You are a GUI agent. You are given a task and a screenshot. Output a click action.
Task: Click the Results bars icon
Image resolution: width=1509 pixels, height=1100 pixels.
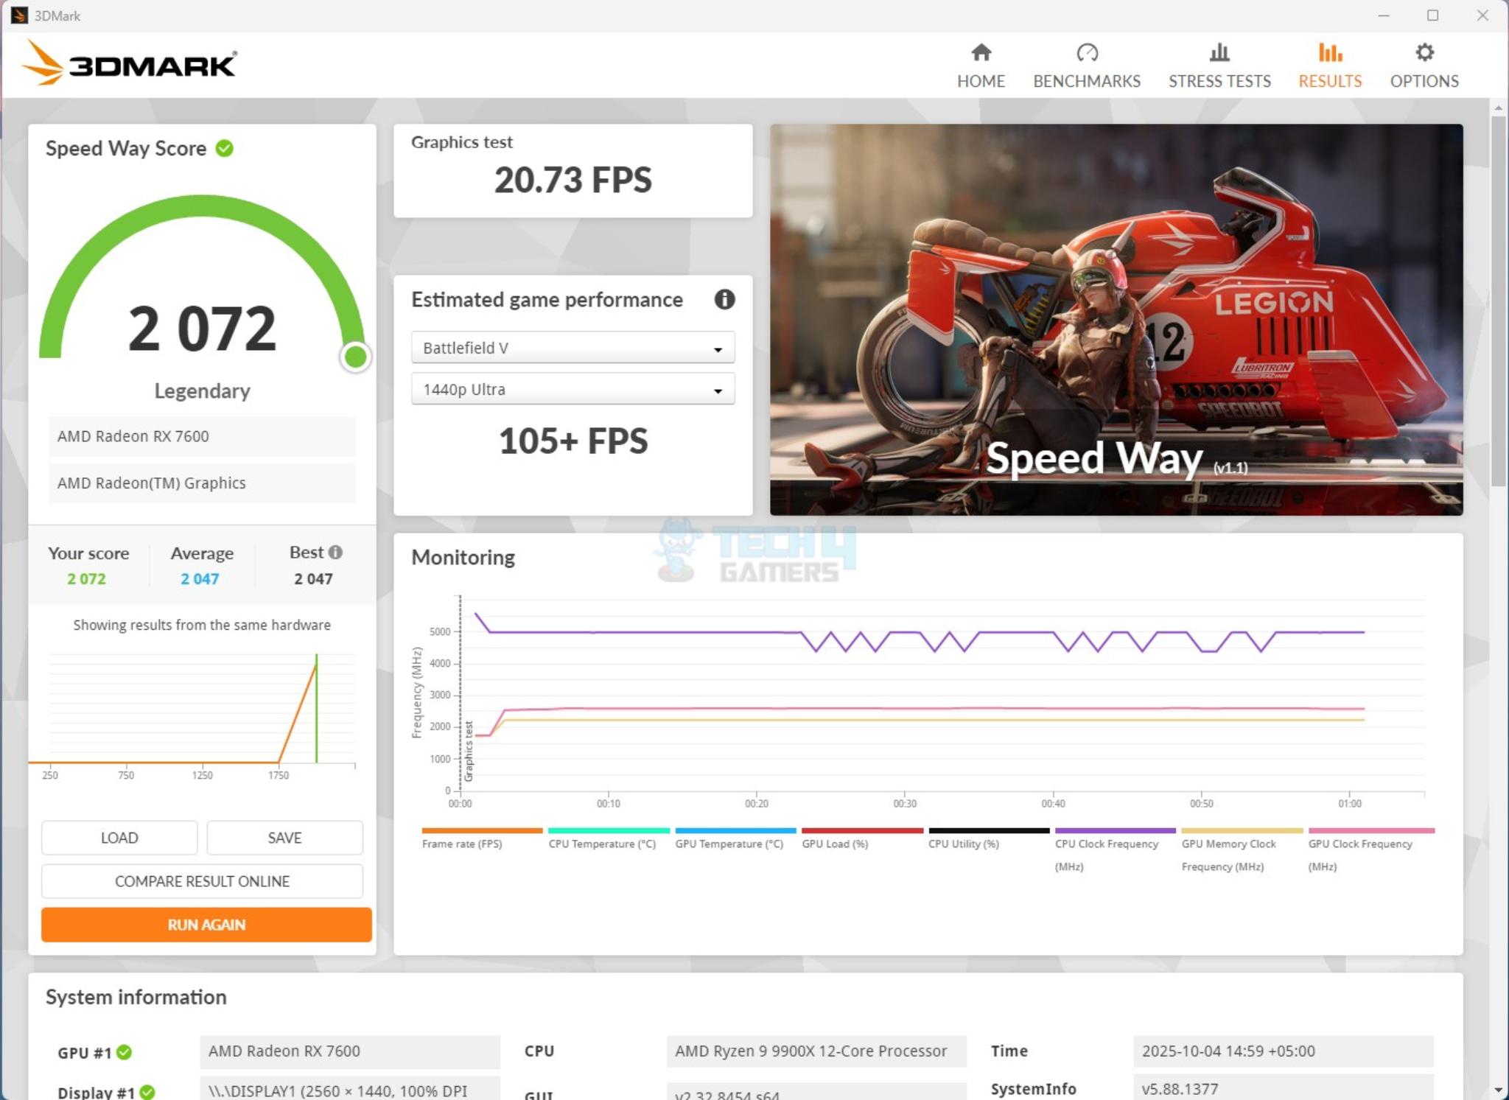(x=1330, y=53)
